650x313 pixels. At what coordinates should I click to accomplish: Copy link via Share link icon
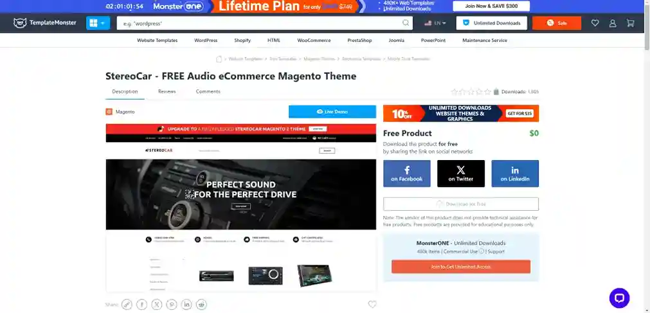127,305
